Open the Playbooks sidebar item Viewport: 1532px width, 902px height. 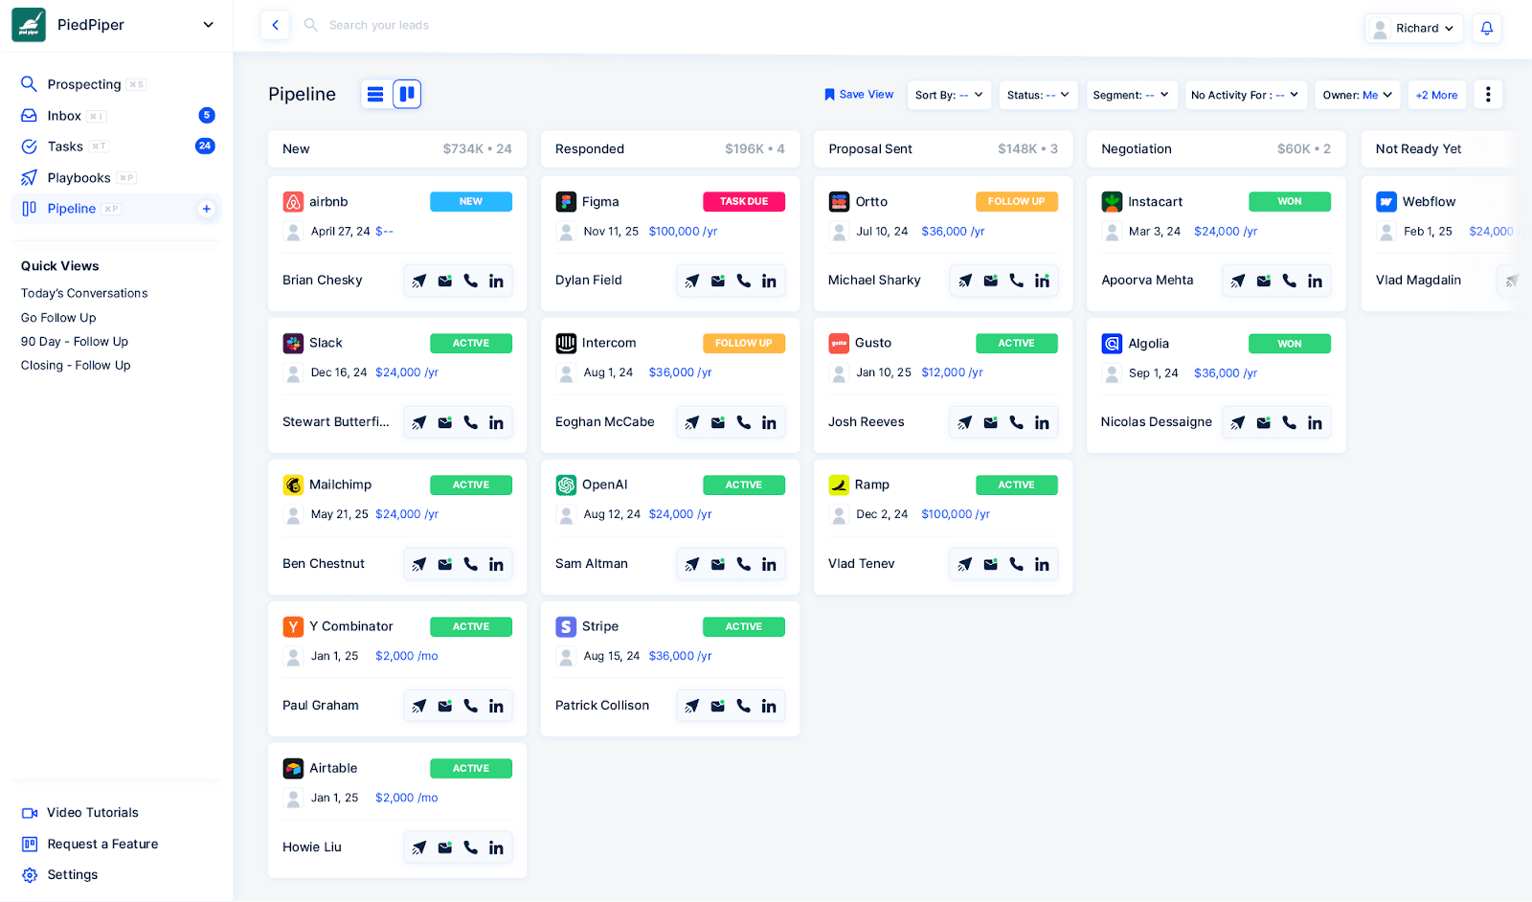(x=79, y=177)
